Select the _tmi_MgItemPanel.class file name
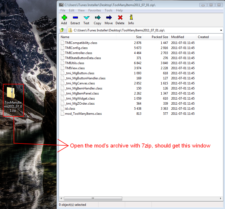This screenshot has height=209, width=225. 82,93
